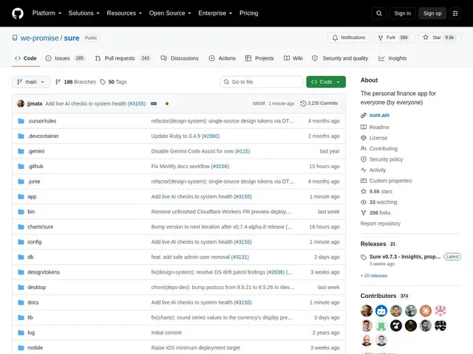473x354 pixels.
Task: Switch to the Projects tab
Action: [259, 58]
